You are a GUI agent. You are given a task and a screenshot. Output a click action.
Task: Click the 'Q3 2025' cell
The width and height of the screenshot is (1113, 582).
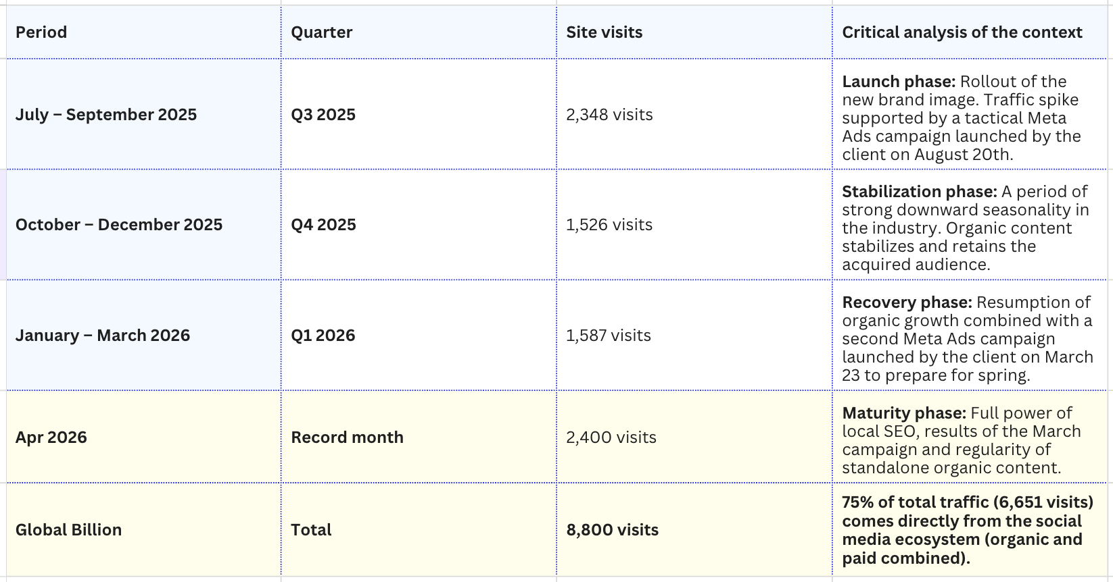pos(419,114)
